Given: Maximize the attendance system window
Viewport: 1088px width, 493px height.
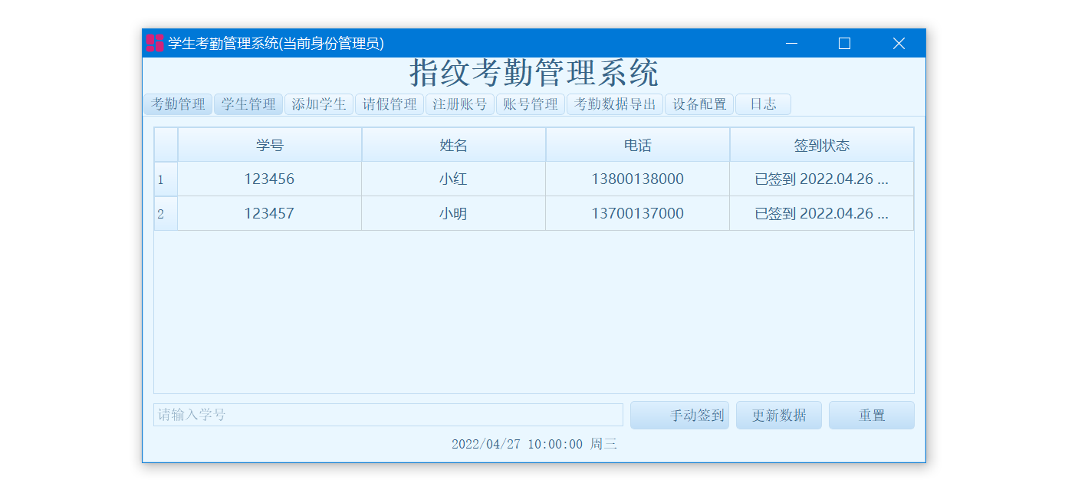Looking at the screenshot, I should [x=845, y=43].
